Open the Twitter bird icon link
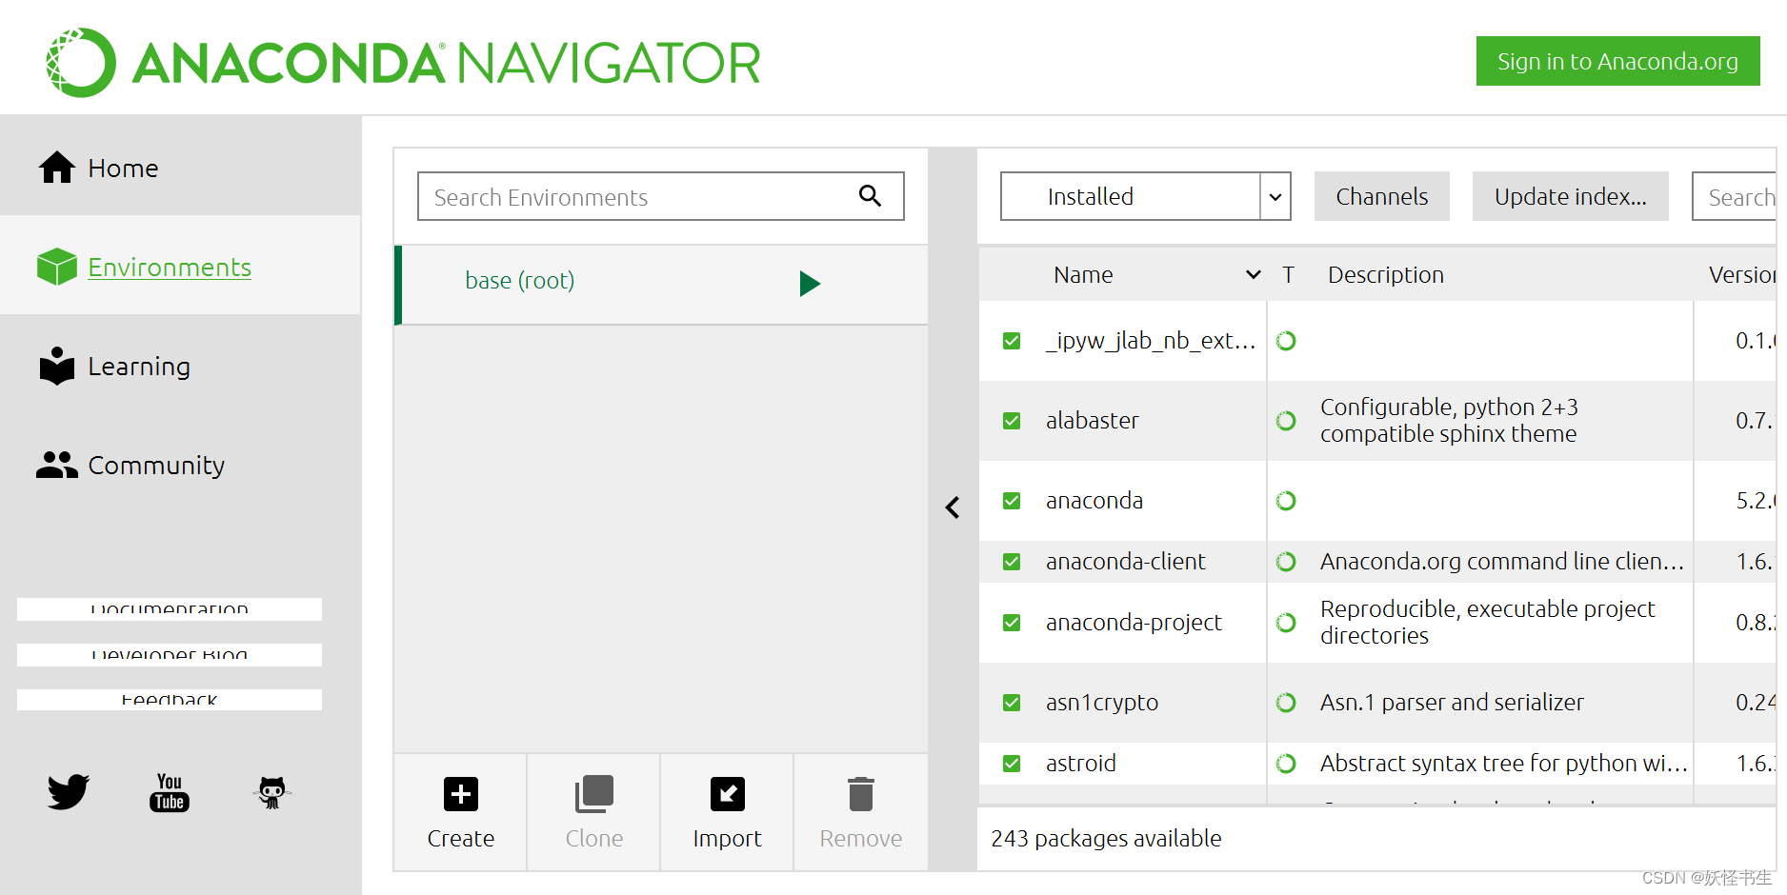Image resolution: width=1787 pixels, height=895 pixels. pyautogui.click(x=69, y=791)
